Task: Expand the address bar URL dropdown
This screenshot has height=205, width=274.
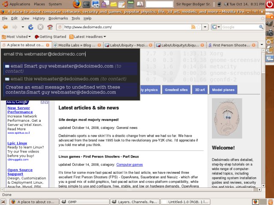Action: point(205,27)
